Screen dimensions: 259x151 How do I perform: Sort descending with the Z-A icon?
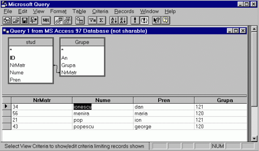click(123, 21)
